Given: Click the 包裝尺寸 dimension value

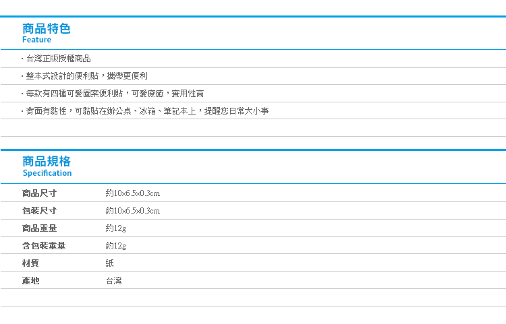Looking at the screenshot, I should (x=133, y=211).
